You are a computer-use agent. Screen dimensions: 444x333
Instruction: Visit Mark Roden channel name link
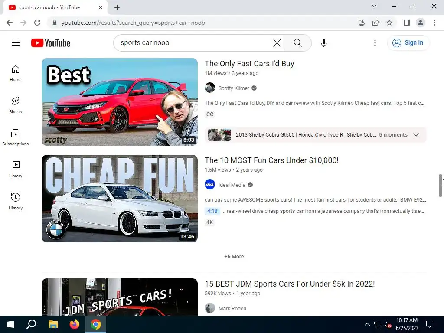[x=232, y=309]
